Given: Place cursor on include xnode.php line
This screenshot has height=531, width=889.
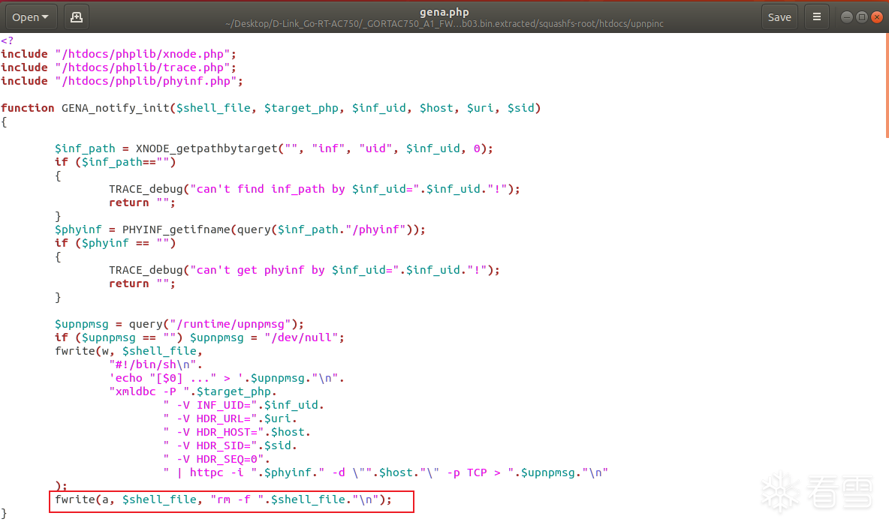Looking at the screenshot, I should click(x=119, y=54).
